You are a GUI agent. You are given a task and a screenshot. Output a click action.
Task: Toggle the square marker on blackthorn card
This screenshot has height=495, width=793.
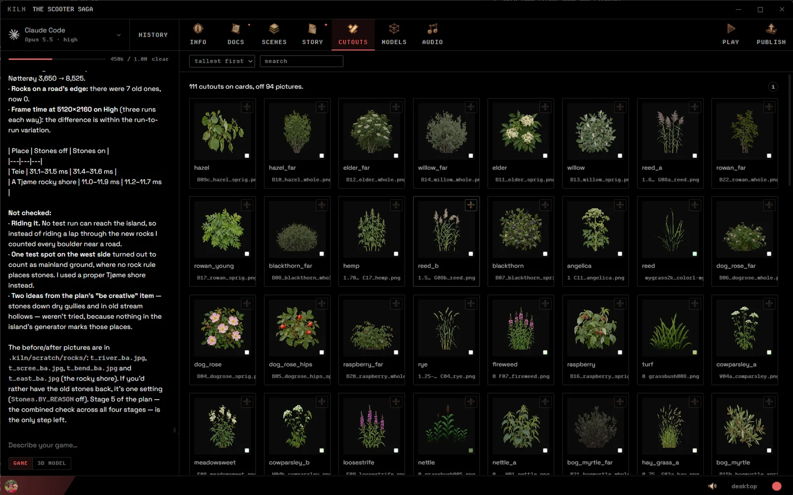pyautogui.click(x=545, y=254)
